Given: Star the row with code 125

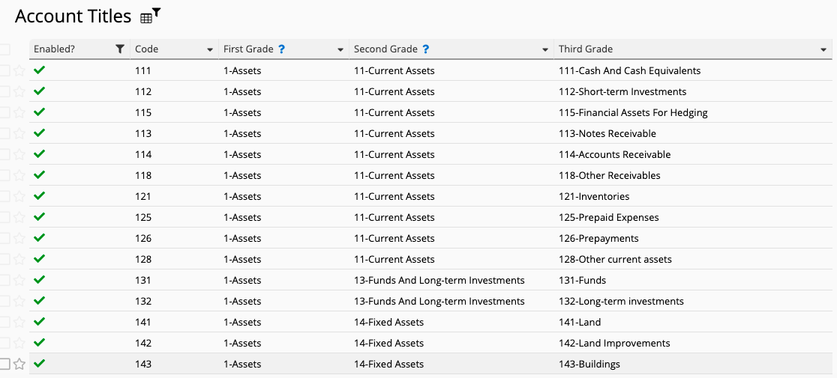Looking at the screenshot, I should (19, 217).
